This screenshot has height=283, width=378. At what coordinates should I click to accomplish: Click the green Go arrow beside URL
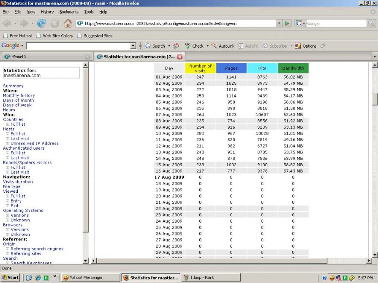[x=287, y=24]
